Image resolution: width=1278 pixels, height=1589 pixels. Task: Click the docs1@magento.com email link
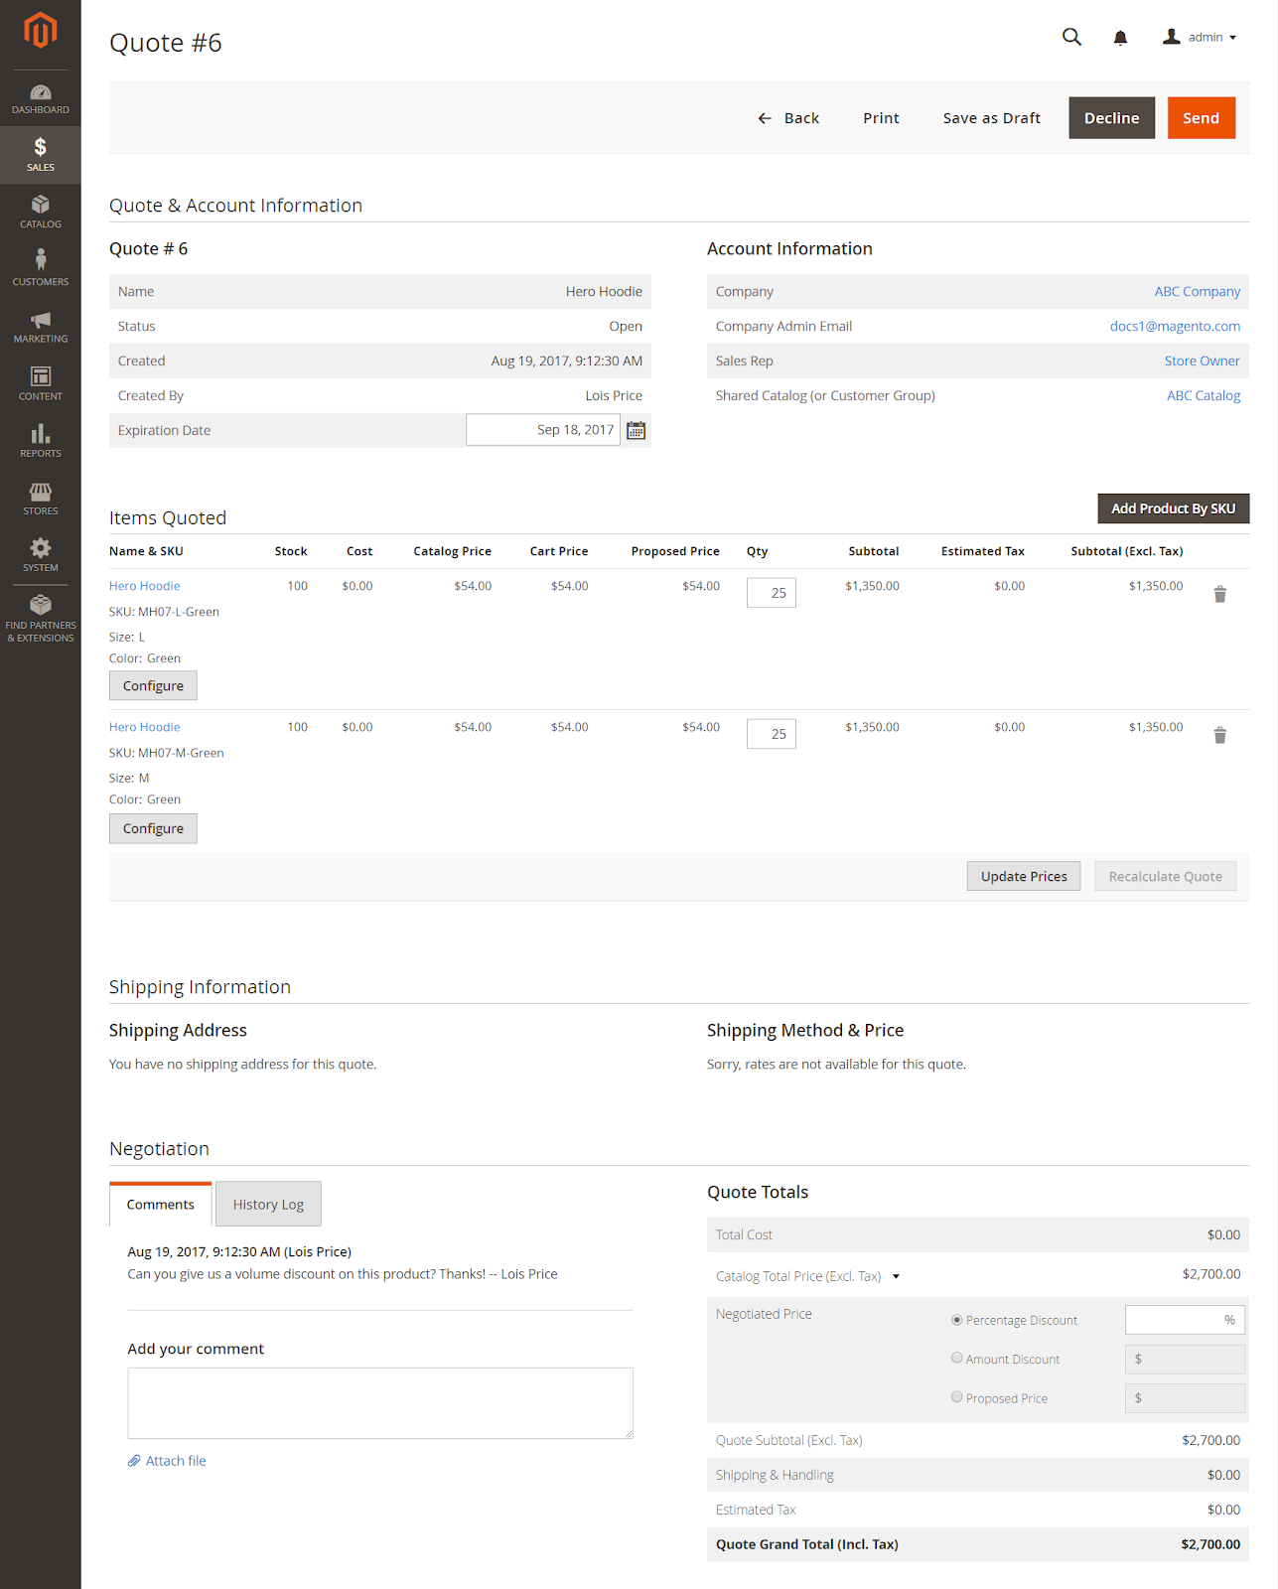coord(1175,326)
